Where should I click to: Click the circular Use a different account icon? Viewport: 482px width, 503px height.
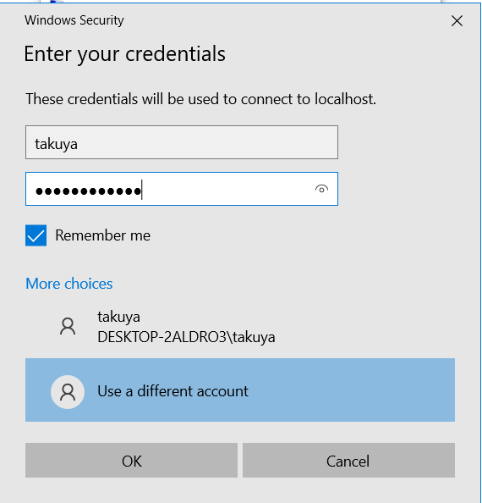point(68,392)
